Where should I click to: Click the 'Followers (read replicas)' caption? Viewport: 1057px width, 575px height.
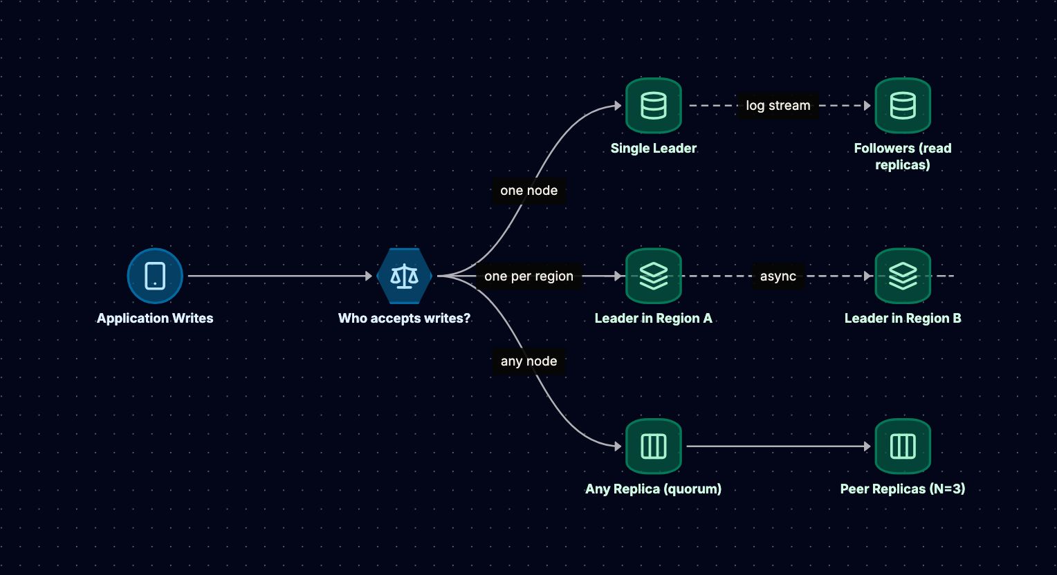903,156
